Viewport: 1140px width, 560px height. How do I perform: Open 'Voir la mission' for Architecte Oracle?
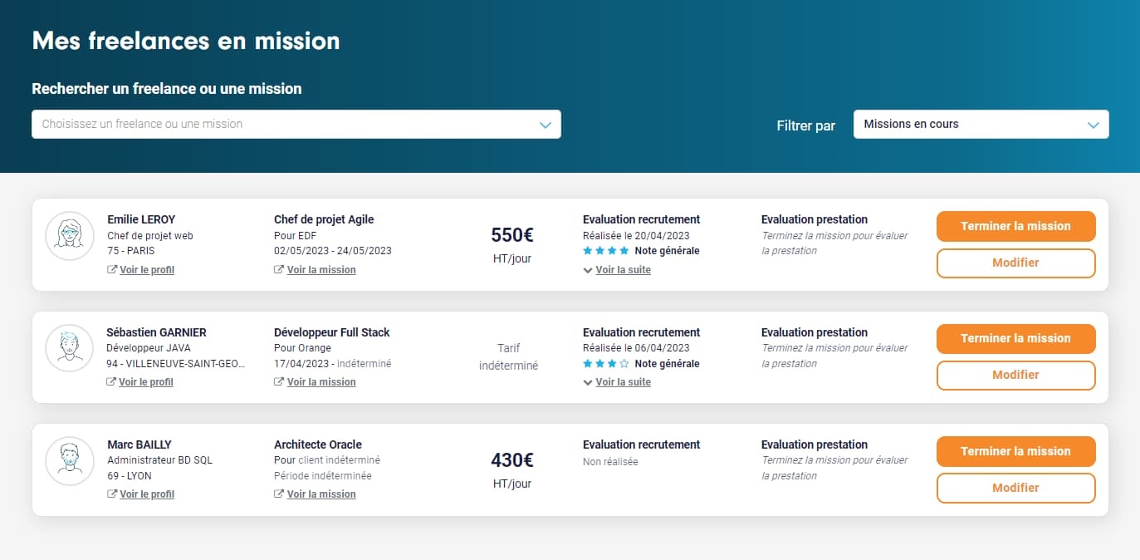point(321,494)
